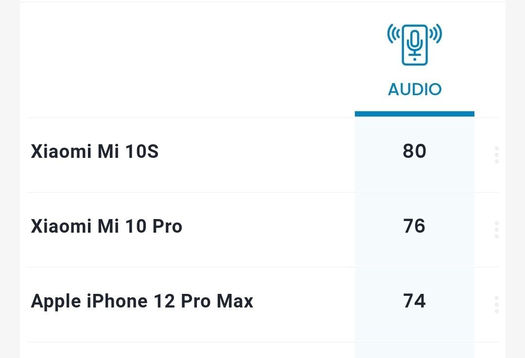Open the three-dot menu for Xiaomi Mi 10 Pro
525x358 pixels.
coord(496,230)
